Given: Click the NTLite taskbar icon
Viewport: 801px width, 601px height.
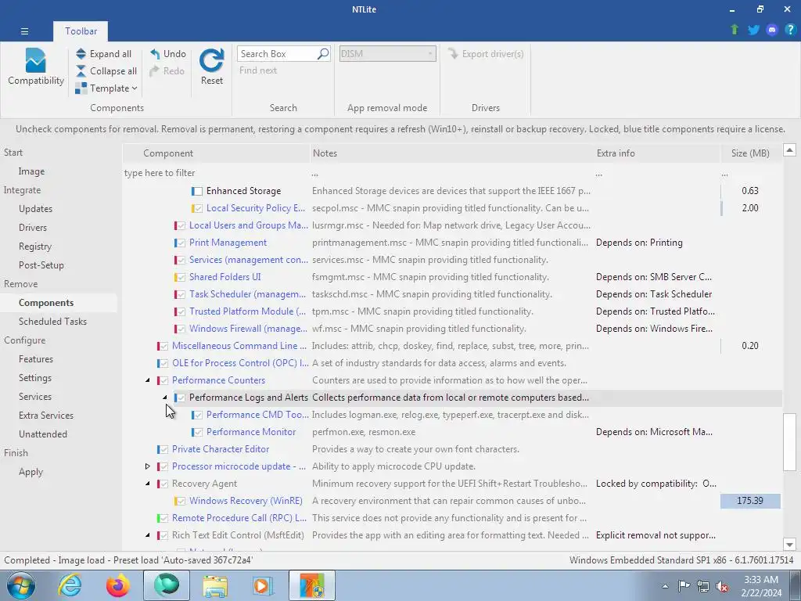Looking at the screenshot, I should click(x=312, y=585).
